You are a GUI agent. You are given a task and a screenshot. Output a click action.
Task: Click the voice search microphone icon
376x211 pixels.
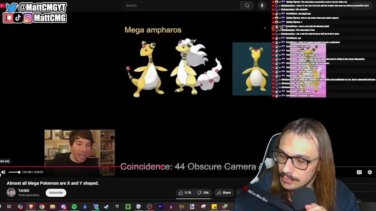point(262,6)
